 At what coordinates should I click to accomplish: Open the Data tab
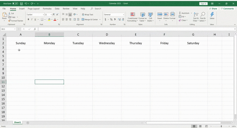[57, 9]
